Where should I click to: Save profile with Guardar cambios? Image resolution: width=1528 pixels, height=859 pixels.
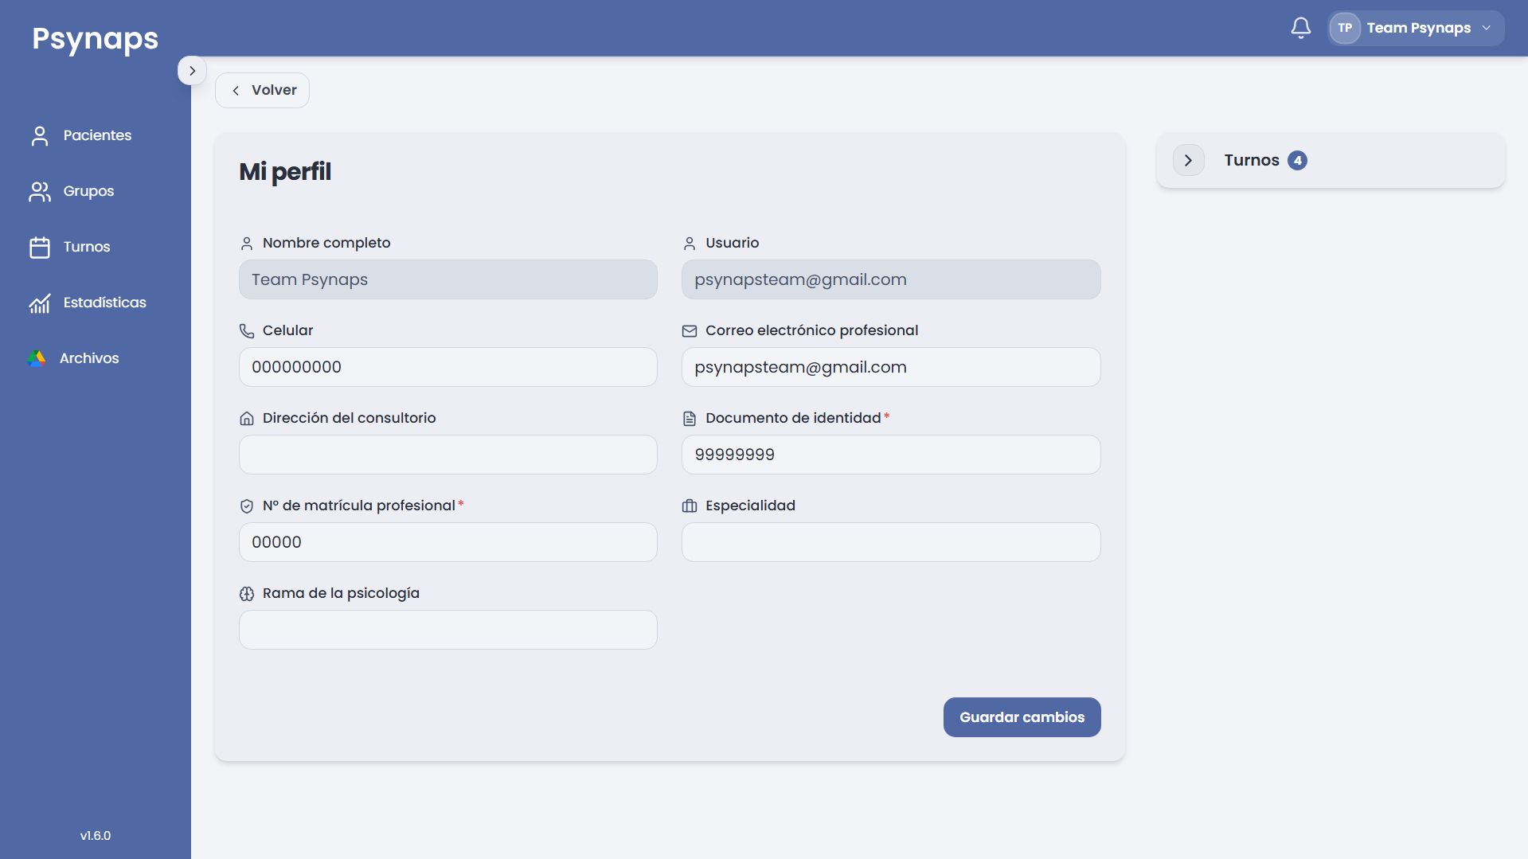pyautogui.click(x=1022, y=717)
